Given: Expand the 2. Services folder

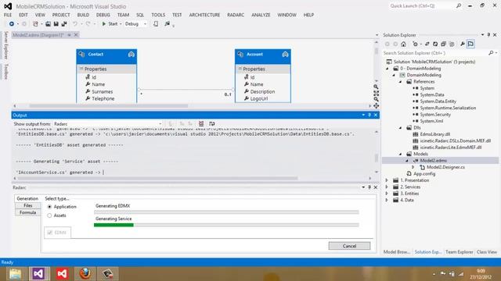Looking at the screenshot, I should [x=387, y=187].
